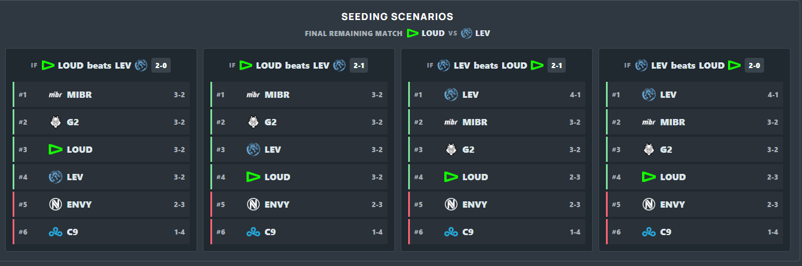Click G2 logo at #3 in LEV 2-1 scenario

click(451, 149)
